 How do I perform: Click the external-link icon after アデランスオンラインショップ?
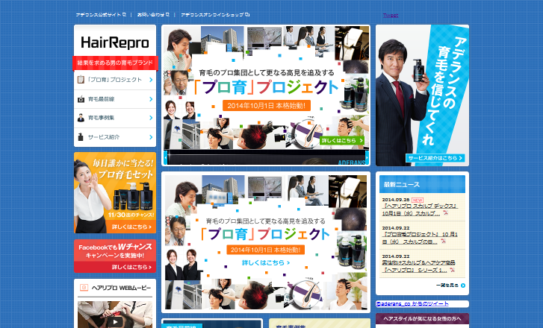(247, 14)
